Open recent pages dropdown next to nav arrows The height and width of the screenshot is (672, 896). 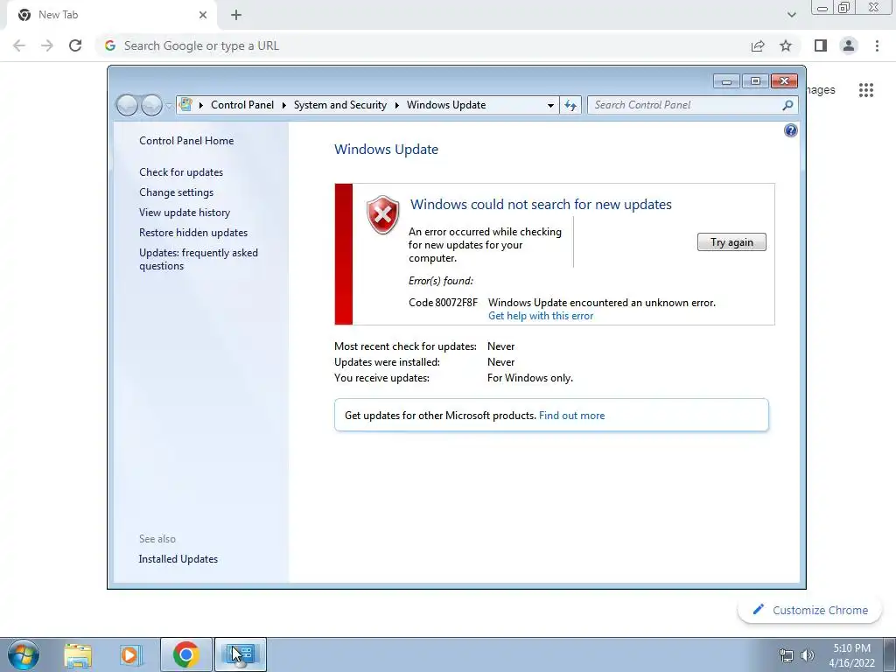pos(169,106)
